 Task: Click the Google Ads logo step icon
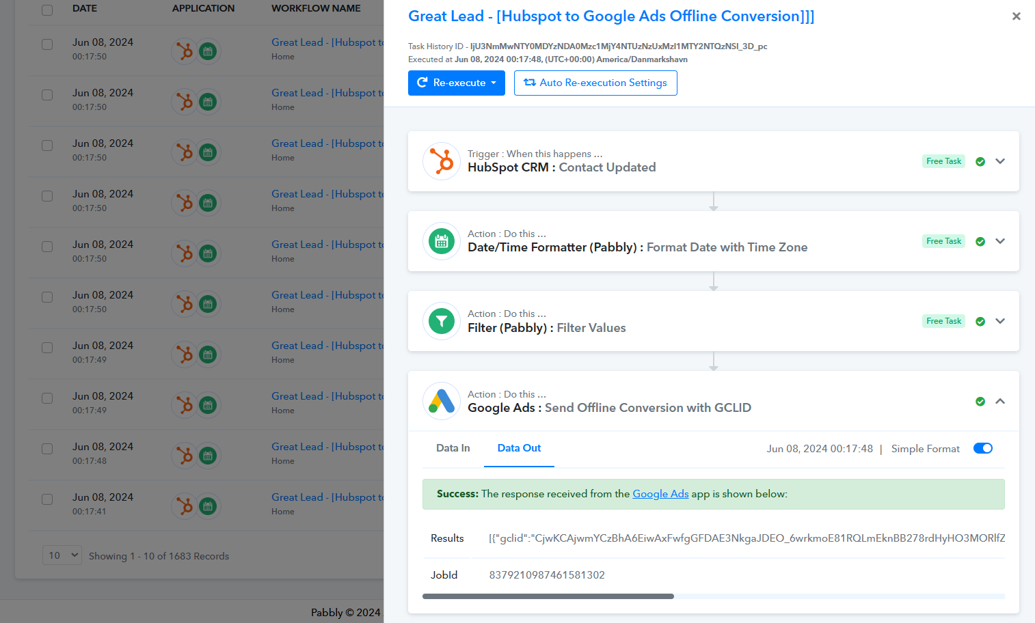pos(442,401)
